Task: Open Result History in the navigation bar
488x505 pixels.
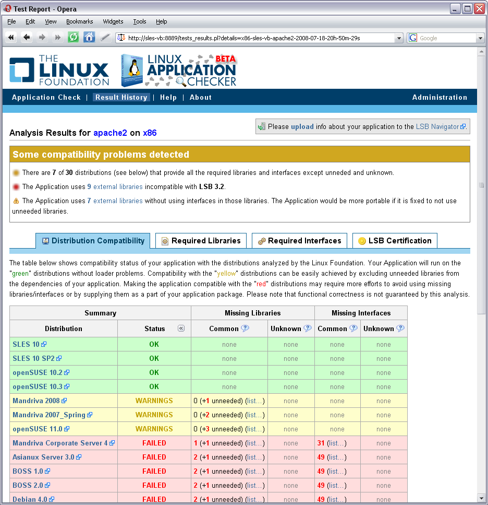Action: (x=121, y=97)
